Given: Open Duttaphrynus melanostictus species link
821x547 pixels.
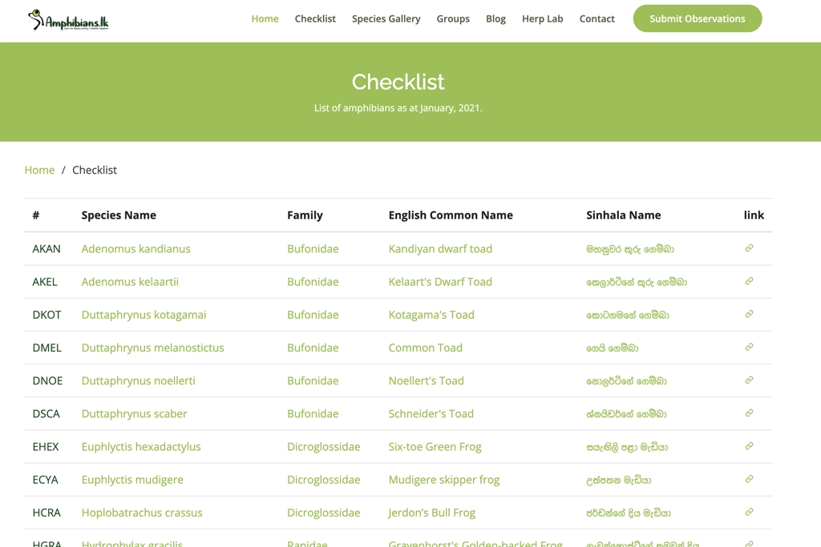Looking at the screenshot, I should pyautogui.click(x=152, y=348).
